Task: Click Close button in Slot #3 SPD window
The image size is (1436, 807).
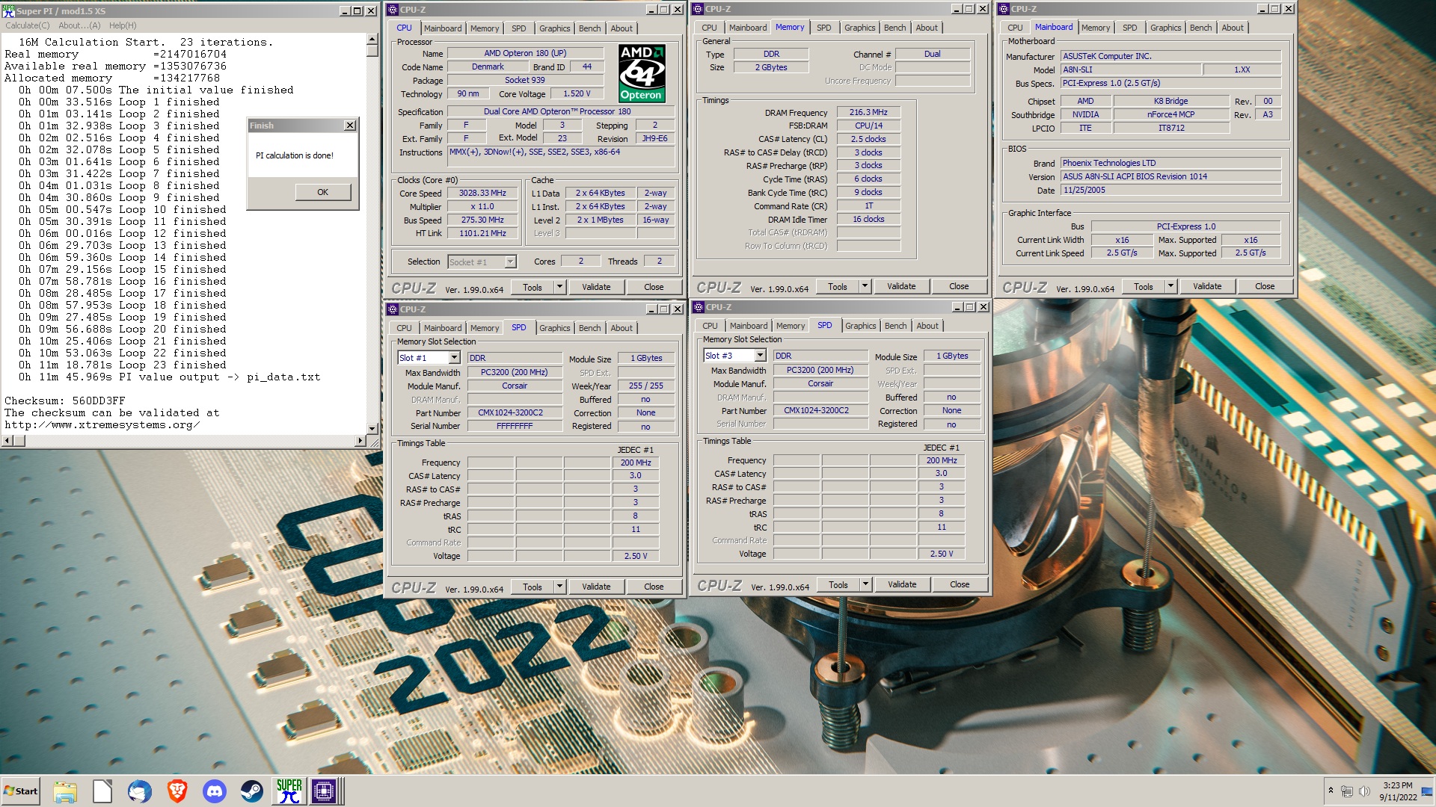Action: [x=960, y=584]
